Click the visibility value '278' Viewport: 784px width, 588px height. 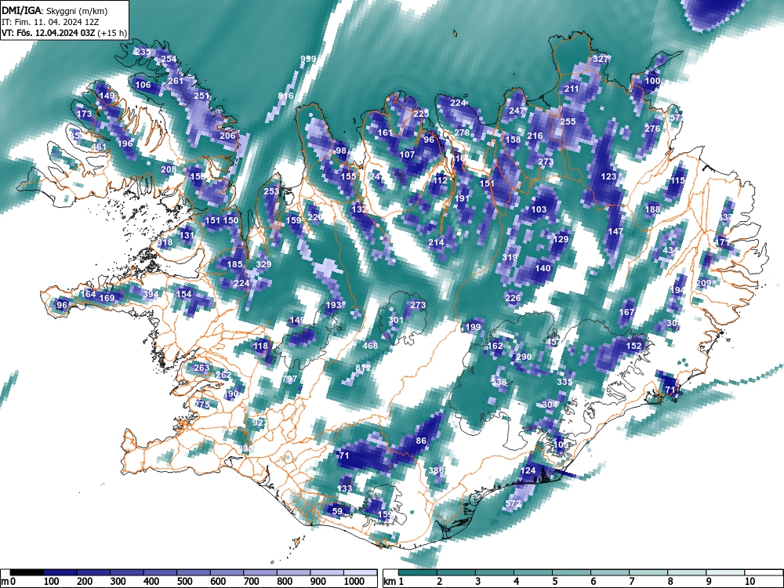coord(462,133)
